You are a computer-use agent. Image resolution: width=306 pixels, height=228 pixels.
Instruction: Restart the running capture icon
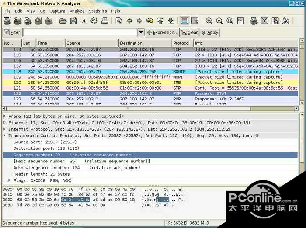[49, 21]
